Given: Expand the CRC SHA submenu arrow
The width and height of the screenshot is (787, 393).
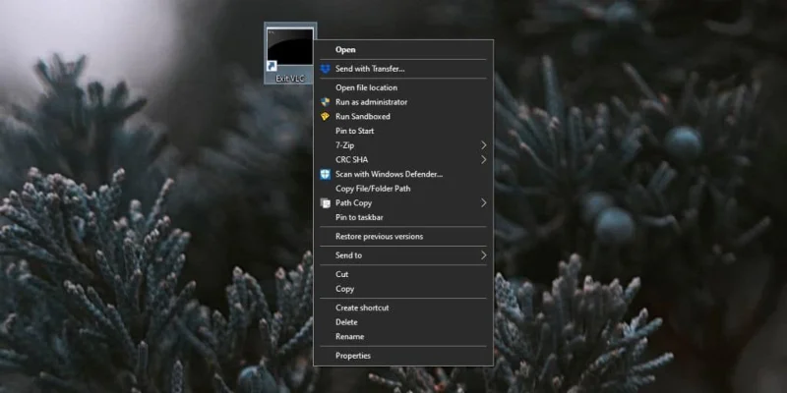Looking at the screenshot, I should point(484,159).
